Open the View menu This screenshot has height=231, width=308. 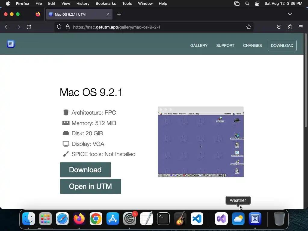pyautogui.click(x=66, y=4)
